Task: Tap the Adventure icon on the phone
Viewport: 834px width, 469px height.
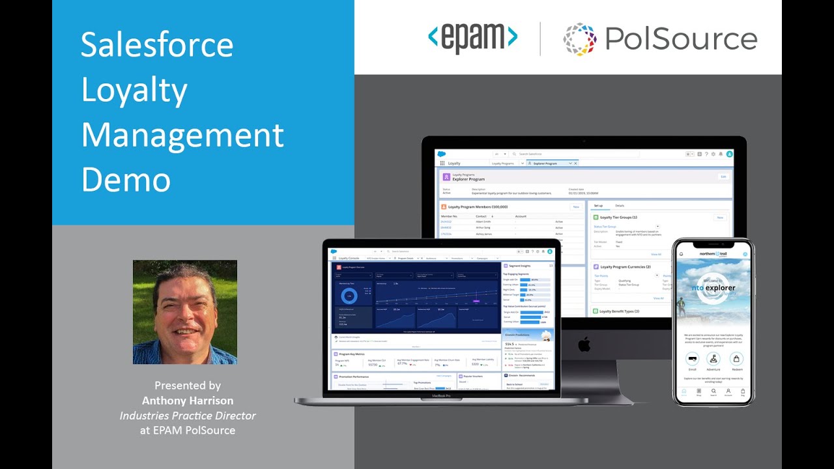Action: pyautogui.click(x=713, y=358)
